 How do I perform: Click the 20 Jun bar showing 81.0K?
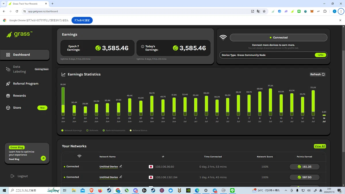[x=63, y=101]
